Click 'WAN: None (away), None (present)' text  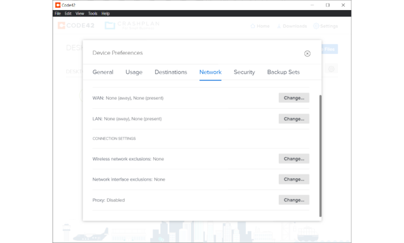pyautogui.click(x=128, y=98)
